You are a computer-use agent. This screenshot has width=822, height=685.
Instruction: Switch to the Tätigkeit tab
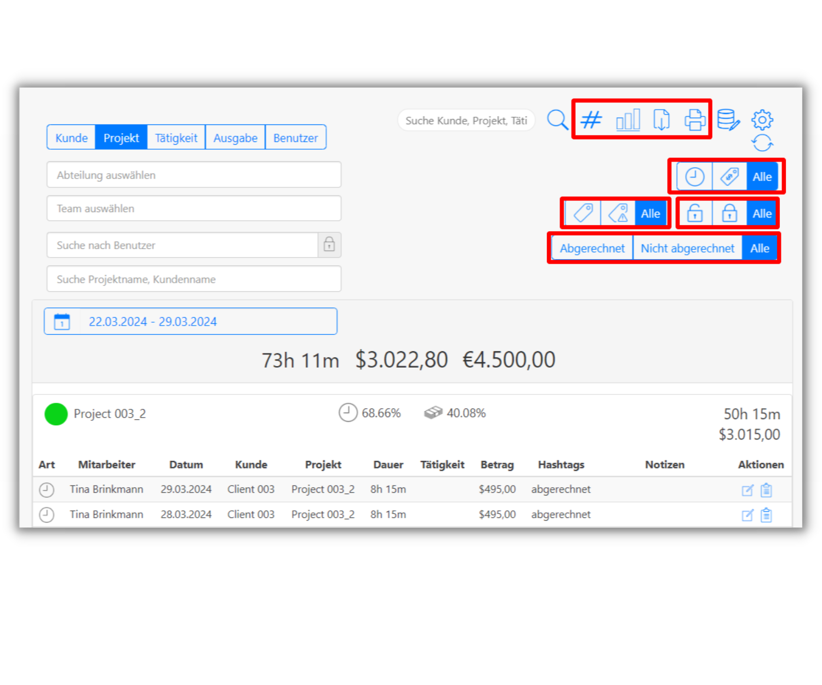176,138
